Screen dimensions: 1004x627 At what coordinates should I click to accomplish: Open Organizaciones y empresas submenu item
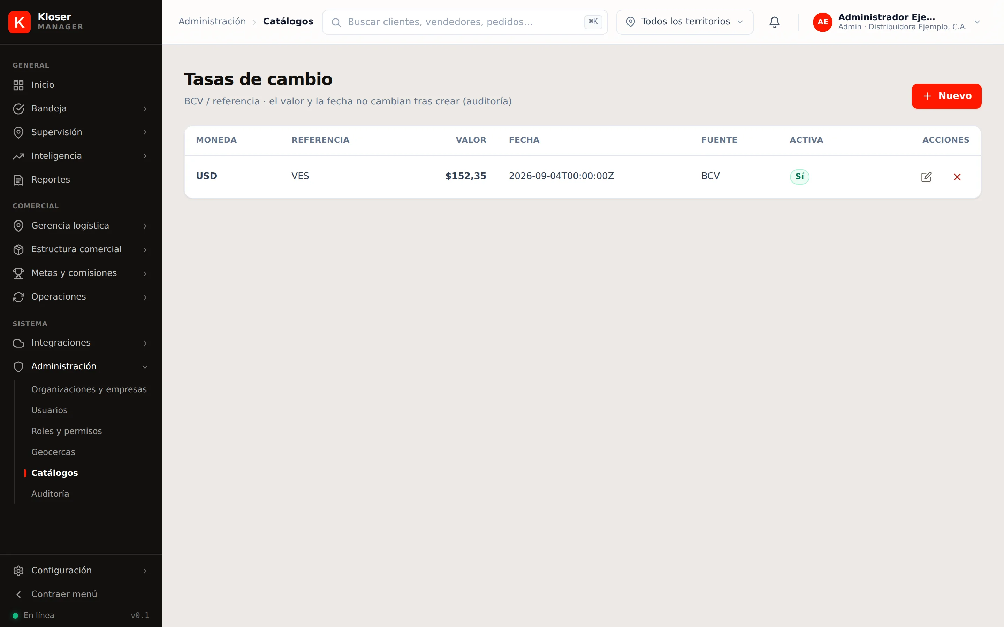(89, 389)
